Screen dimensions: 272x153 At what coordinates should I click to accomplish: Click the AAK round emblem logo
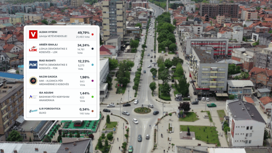[33, 81]
